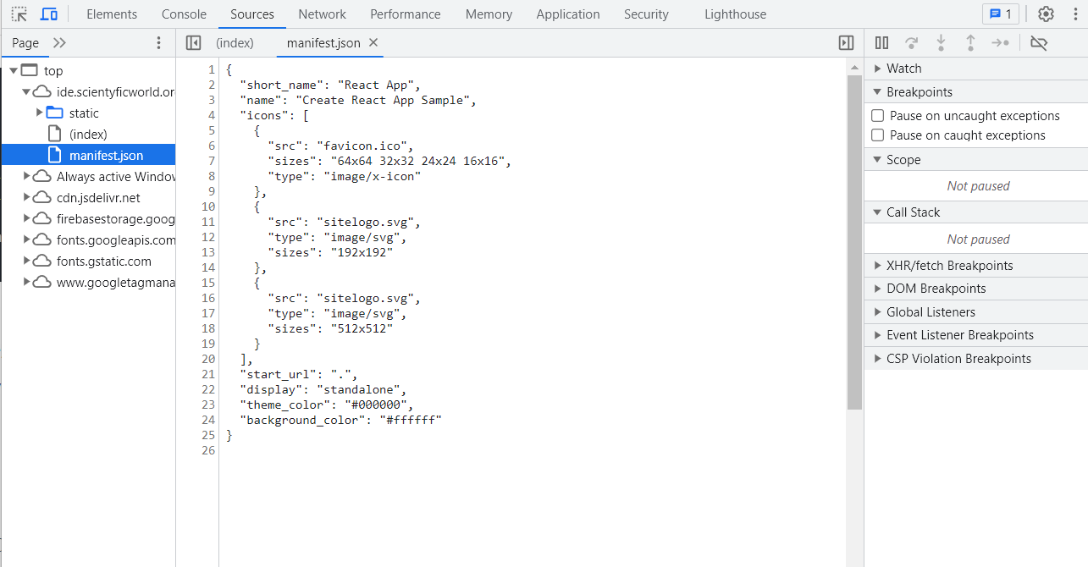Enable Pause on caught exceptions

[878, 135]
